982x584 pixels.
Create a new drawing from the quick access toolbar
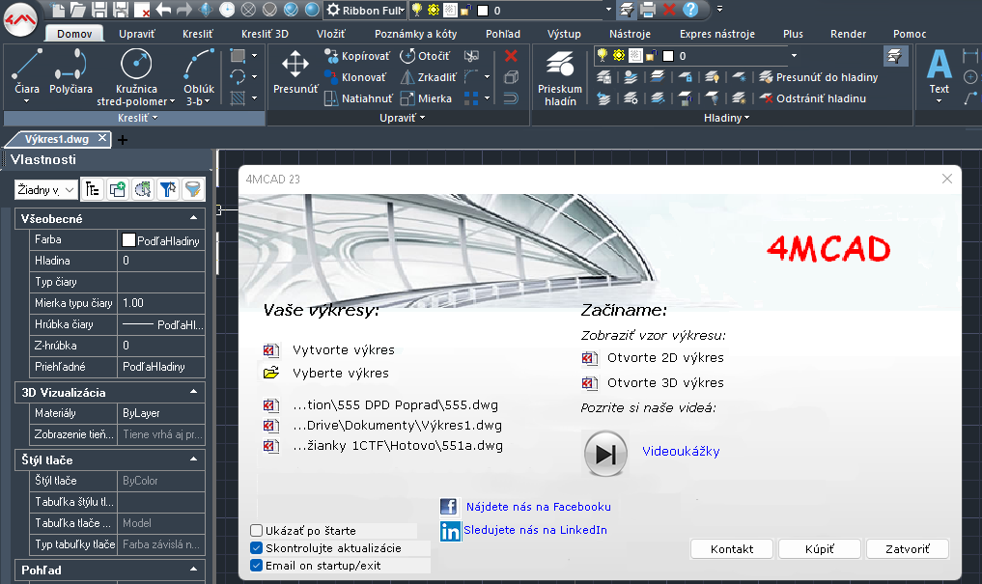pos(57,10)
